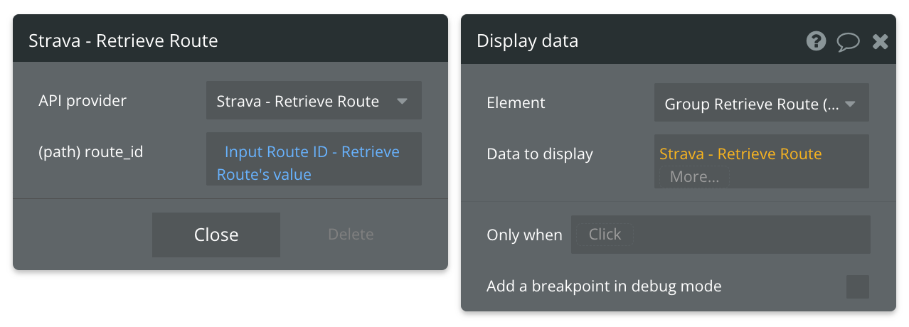
Task: Click the route_id value input field
Action: click(314, 163)
